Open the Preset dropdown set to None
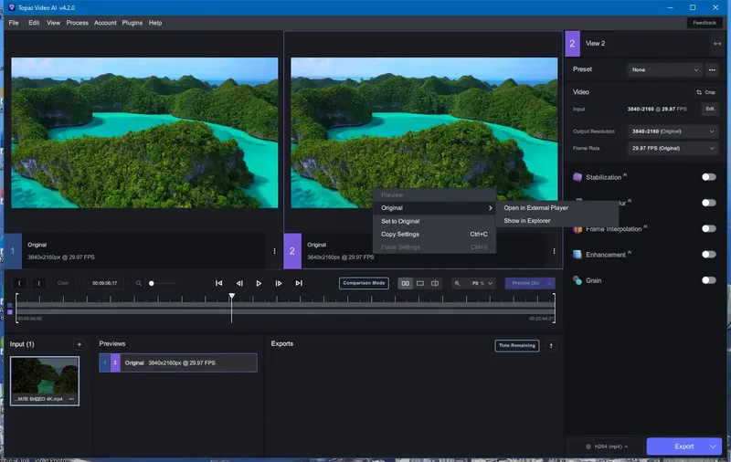Viewport: 731px width, 462px height. [664, 69]
